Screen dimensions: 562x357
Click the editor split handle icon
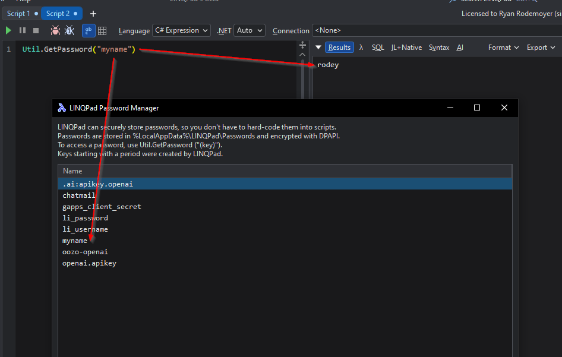click(x=302, y=45)
